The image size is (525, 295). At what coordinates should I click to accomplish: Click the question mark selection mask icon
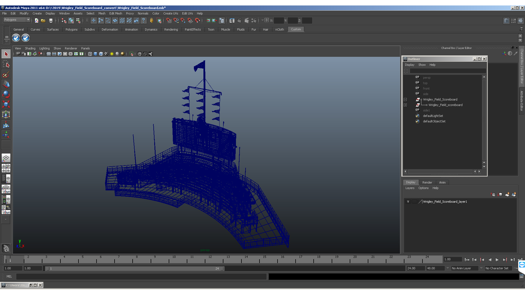coord(144,20)
